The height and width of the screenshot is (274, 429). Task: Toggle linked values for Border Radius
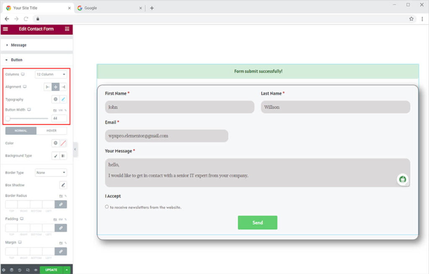pos(61,205)
